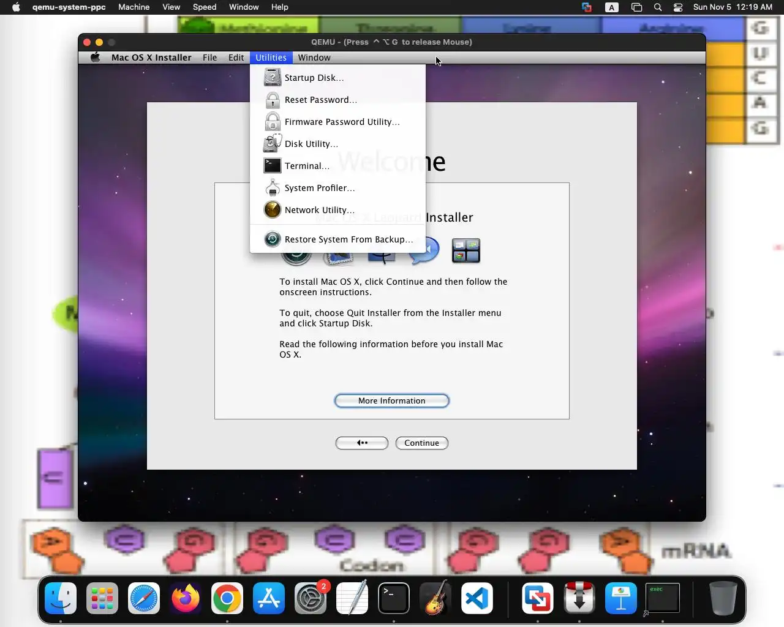
Task: Open the installer File menu
Action: [x=209, y=58]
